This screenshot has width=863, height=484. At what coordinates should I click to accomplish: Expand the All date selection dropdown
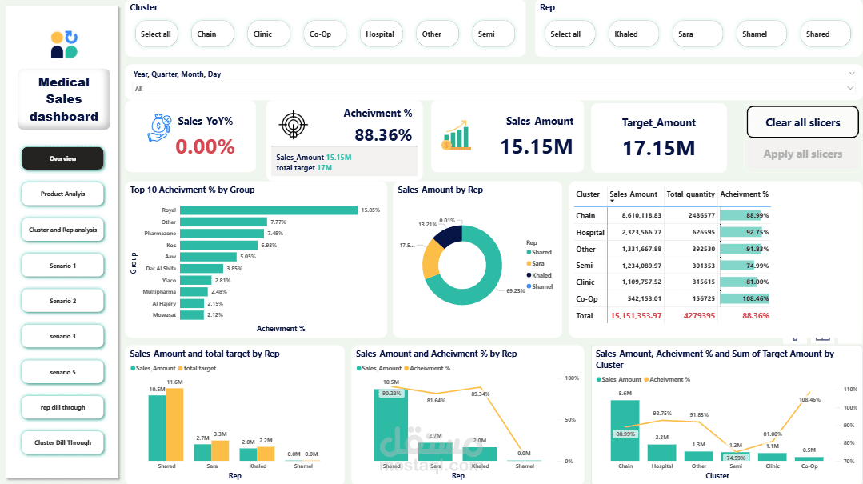[x=851, y=87]
